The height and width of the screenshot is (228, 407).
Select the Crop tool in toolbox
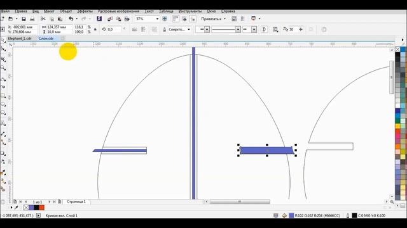coord(3,59)
